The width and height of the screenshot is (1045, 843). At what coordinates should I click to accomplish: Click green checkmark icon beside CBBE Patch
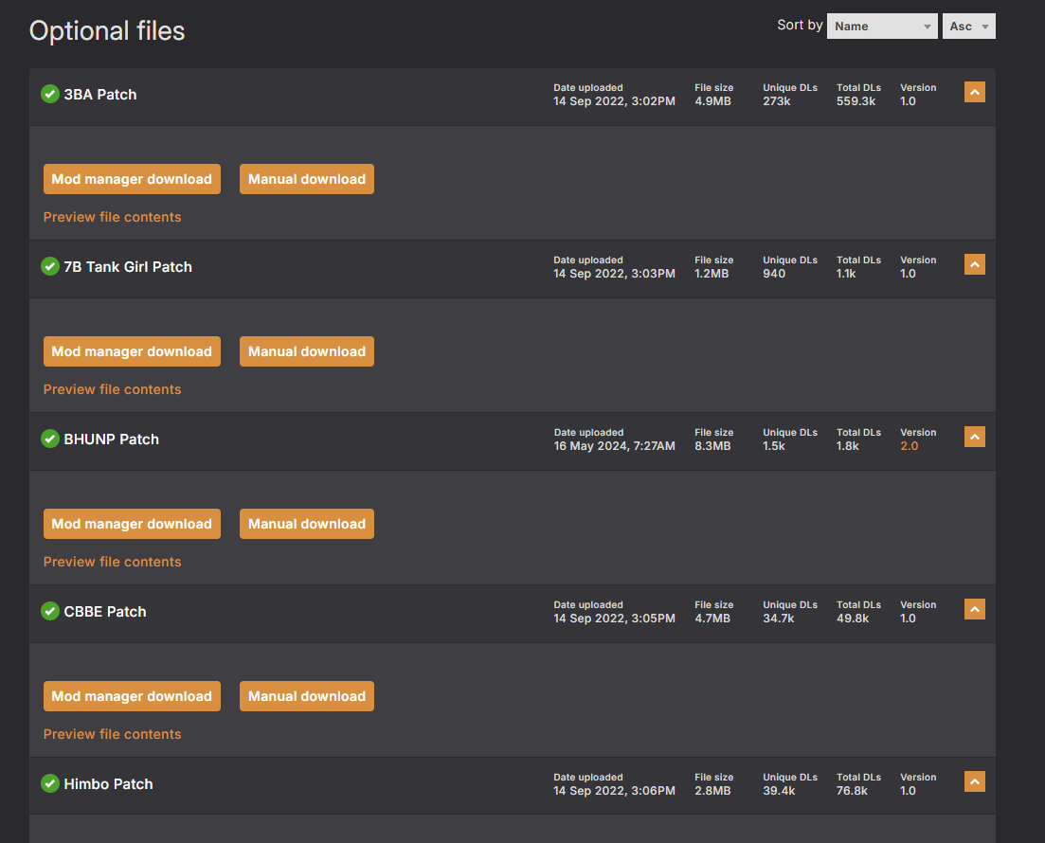coord(50,611)
